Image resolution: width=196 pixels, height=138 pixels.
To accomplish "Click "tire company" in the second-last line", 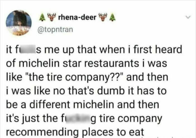I will 128,118.
